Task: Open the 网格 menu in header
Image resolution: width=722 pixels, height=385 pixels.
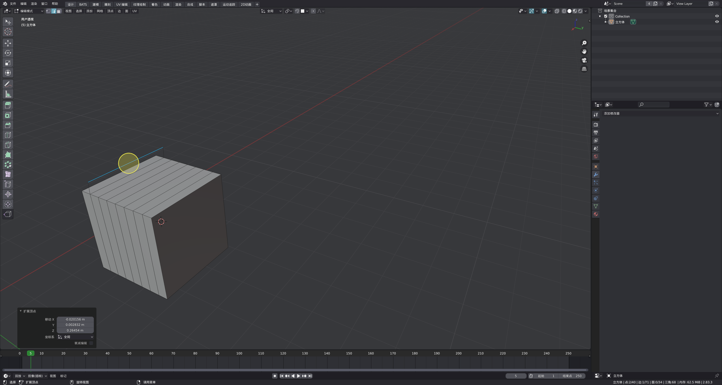Action: click(100, 11)
